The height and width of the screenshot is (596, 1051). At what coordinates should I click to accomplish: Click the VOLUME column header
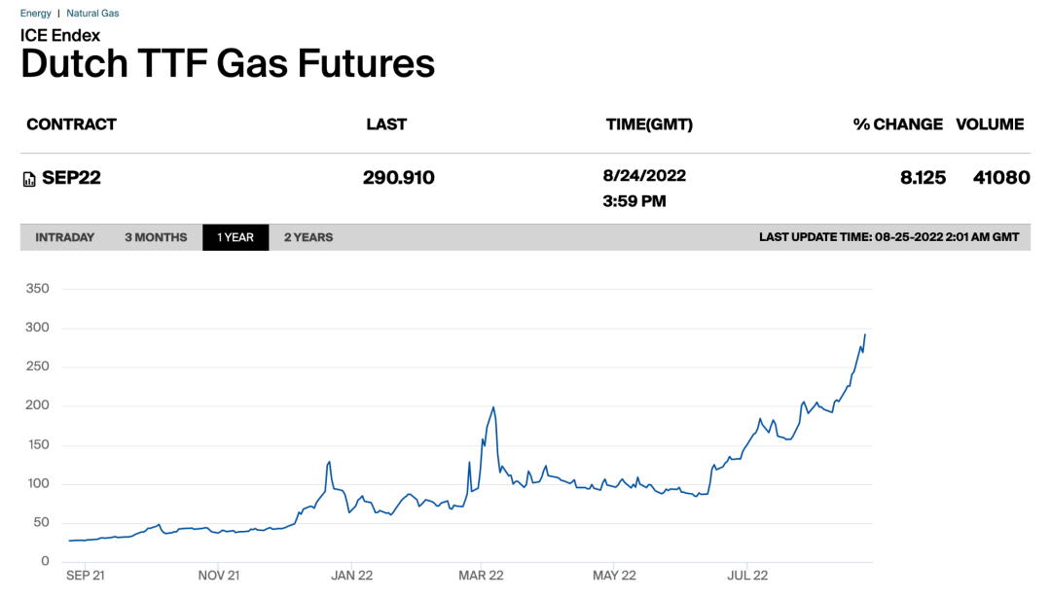click(x=990, y=124)
